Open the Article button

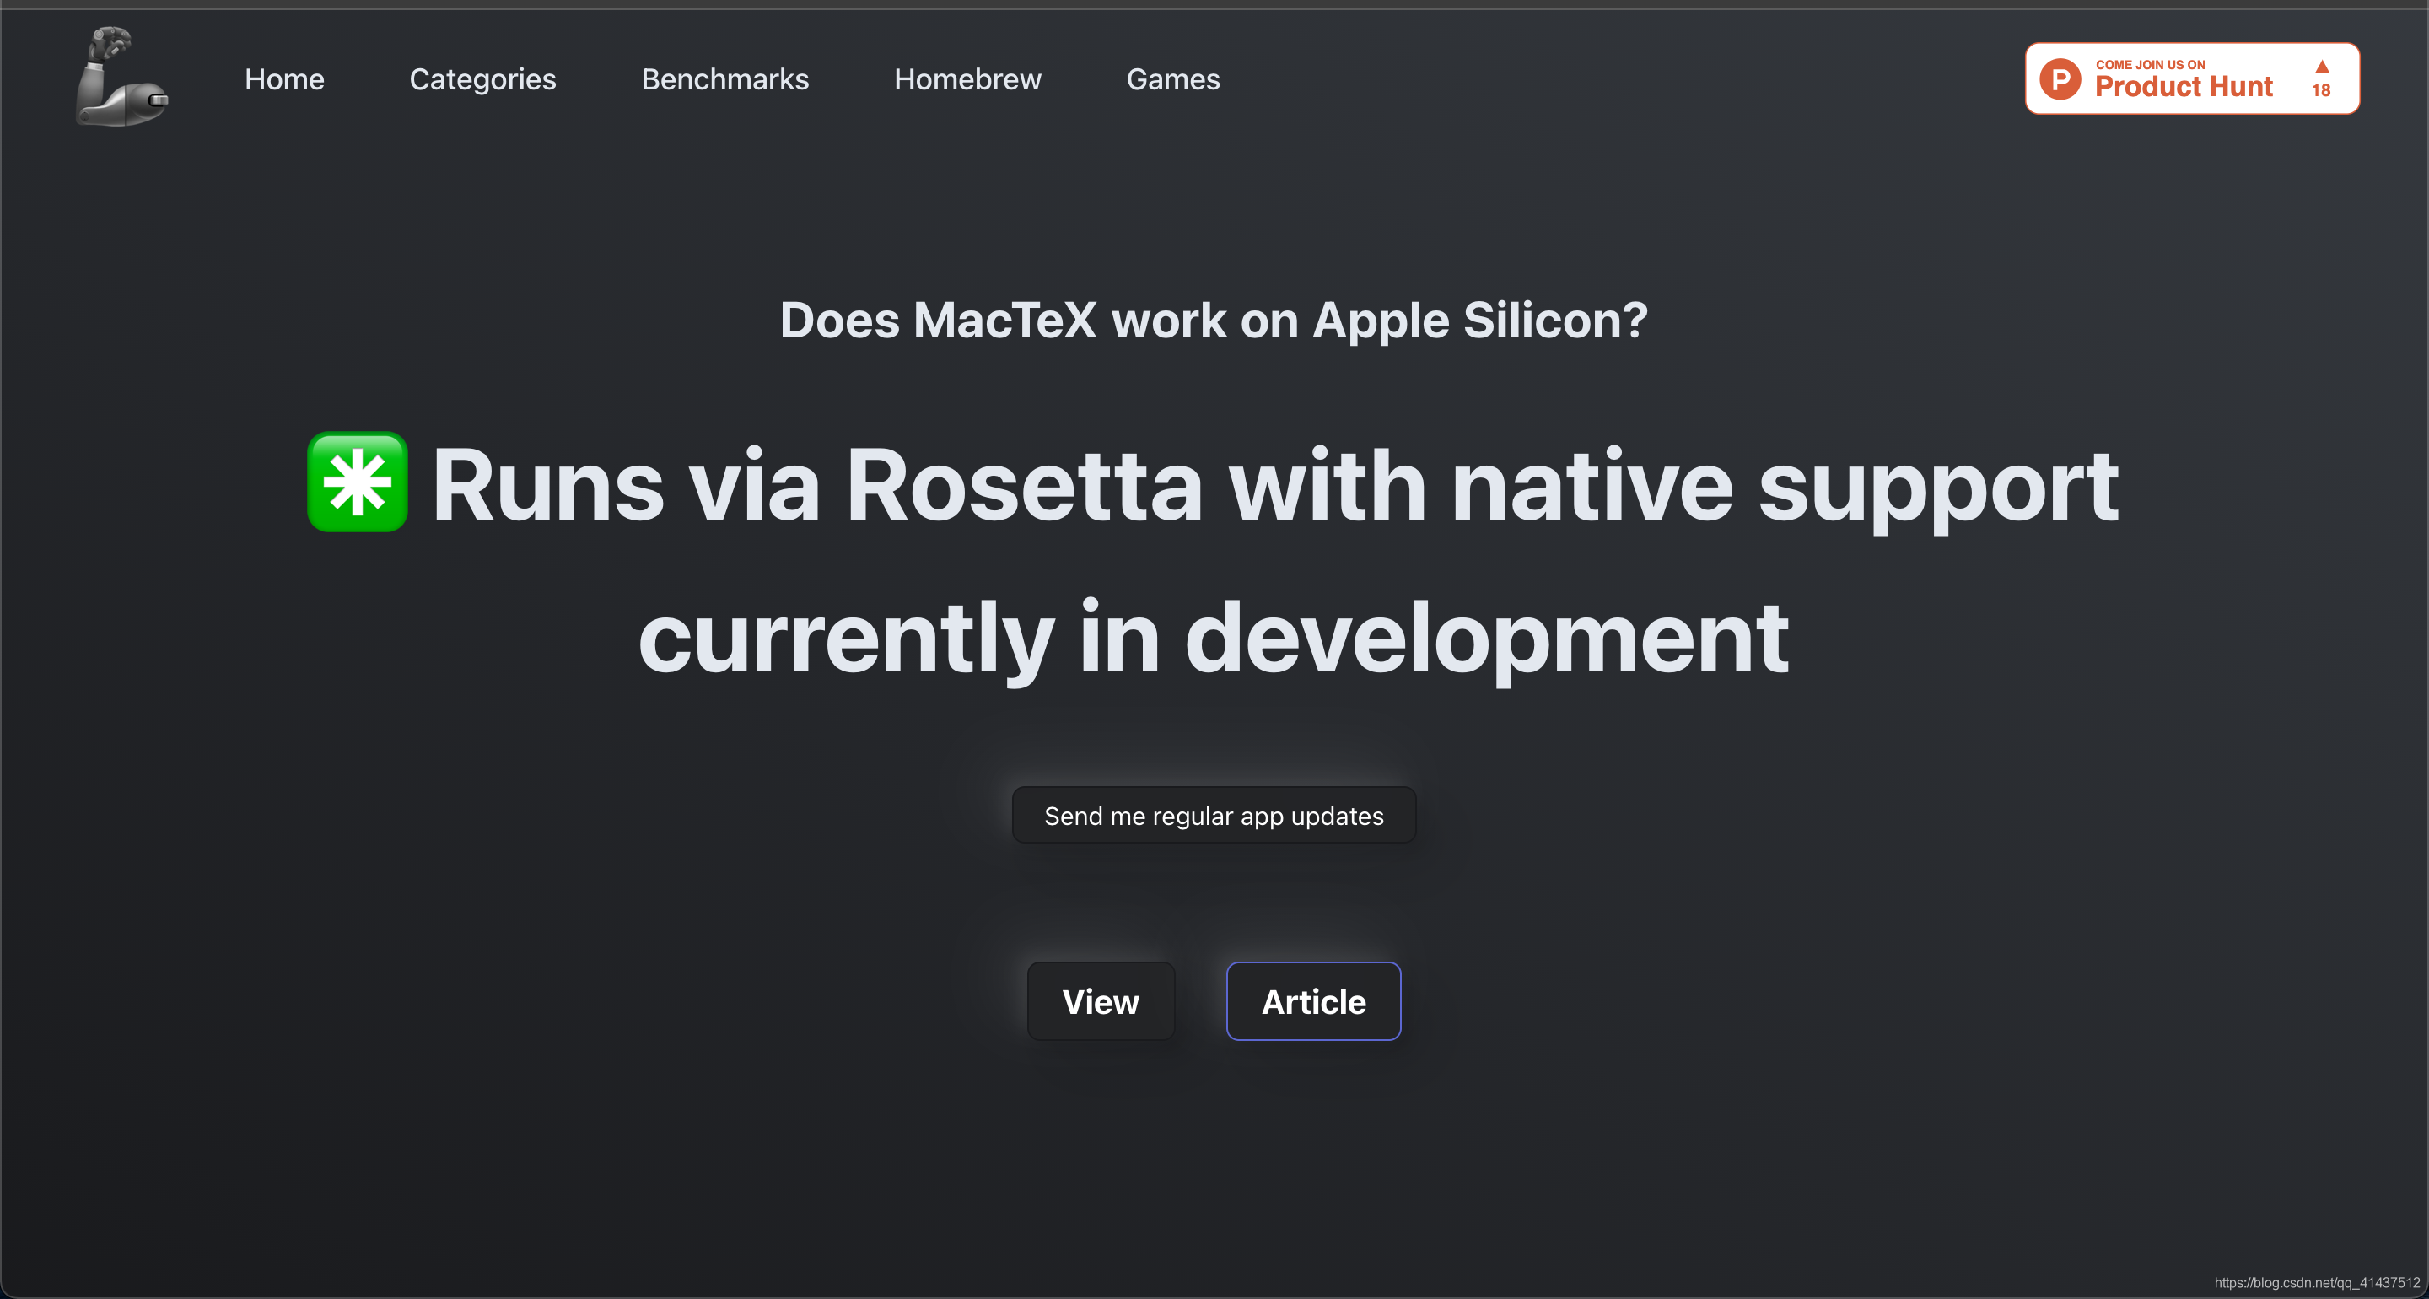pos(1313,1001)
